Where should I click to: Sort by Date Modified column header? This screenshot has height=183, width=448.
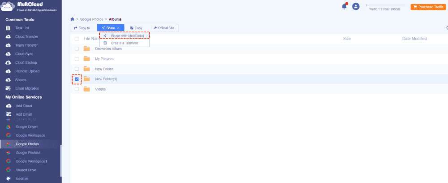[414, 39]
